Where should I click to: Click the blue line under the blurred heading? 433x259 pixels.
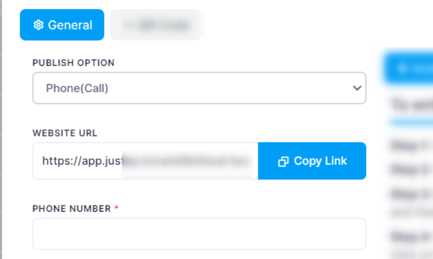411,121
